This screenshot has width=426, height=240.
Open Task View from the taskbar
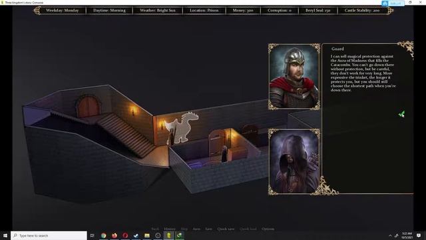coord(93,235)
